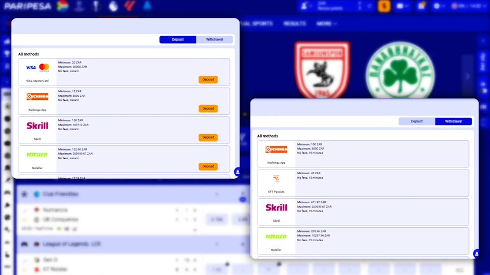Screen dimensions: 490x275
Task: Open the chat bubble on the deposit window
Action: point(238,172)
